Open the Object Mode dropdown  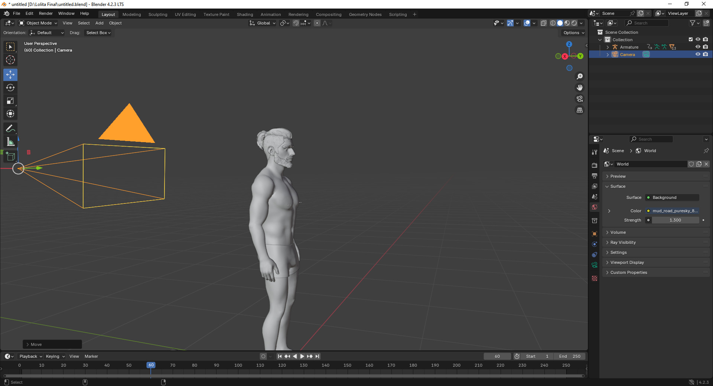pyautogui.click(x=38, y=23)
